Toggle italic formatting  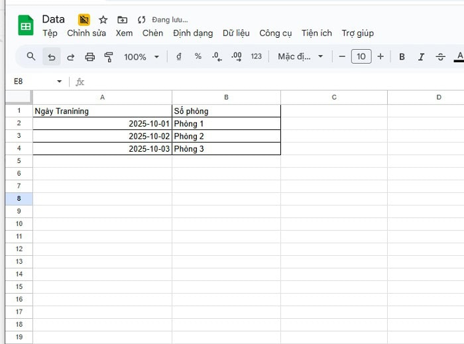tap(421, 57)
